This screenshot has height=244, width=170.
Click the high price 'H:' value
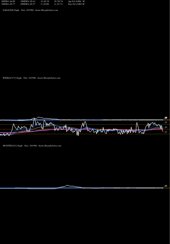(x=58, y=1)
